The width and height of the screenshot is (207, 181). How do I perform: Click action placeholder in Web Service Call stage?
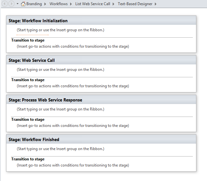(61, 70)
